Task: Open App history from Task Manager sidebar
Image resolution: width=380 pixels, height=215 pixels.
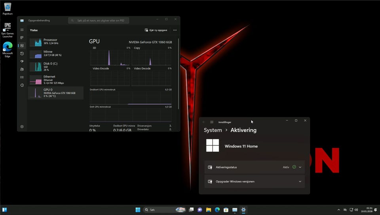Action: (x=22, y=53)
